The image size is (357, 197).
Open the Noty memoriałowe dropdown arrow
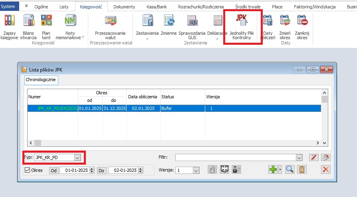(83, 37)
